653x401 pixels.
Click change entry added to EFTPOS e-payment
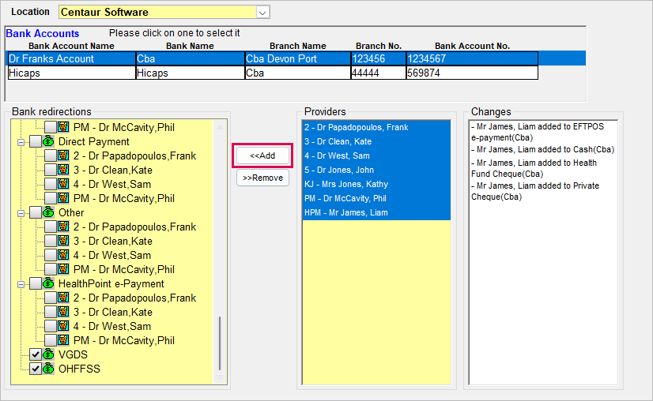538,132
